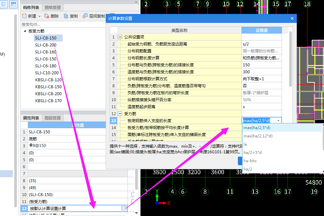Collapse the 板受力筋 tree node
Viewport: 324px width, 216px height.
pyautogui.click(x=25, y=31)
